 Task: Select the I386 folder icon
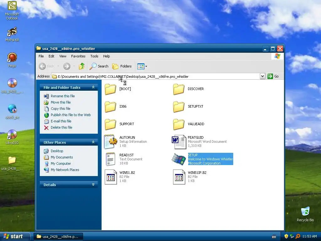tap(110, 107)
